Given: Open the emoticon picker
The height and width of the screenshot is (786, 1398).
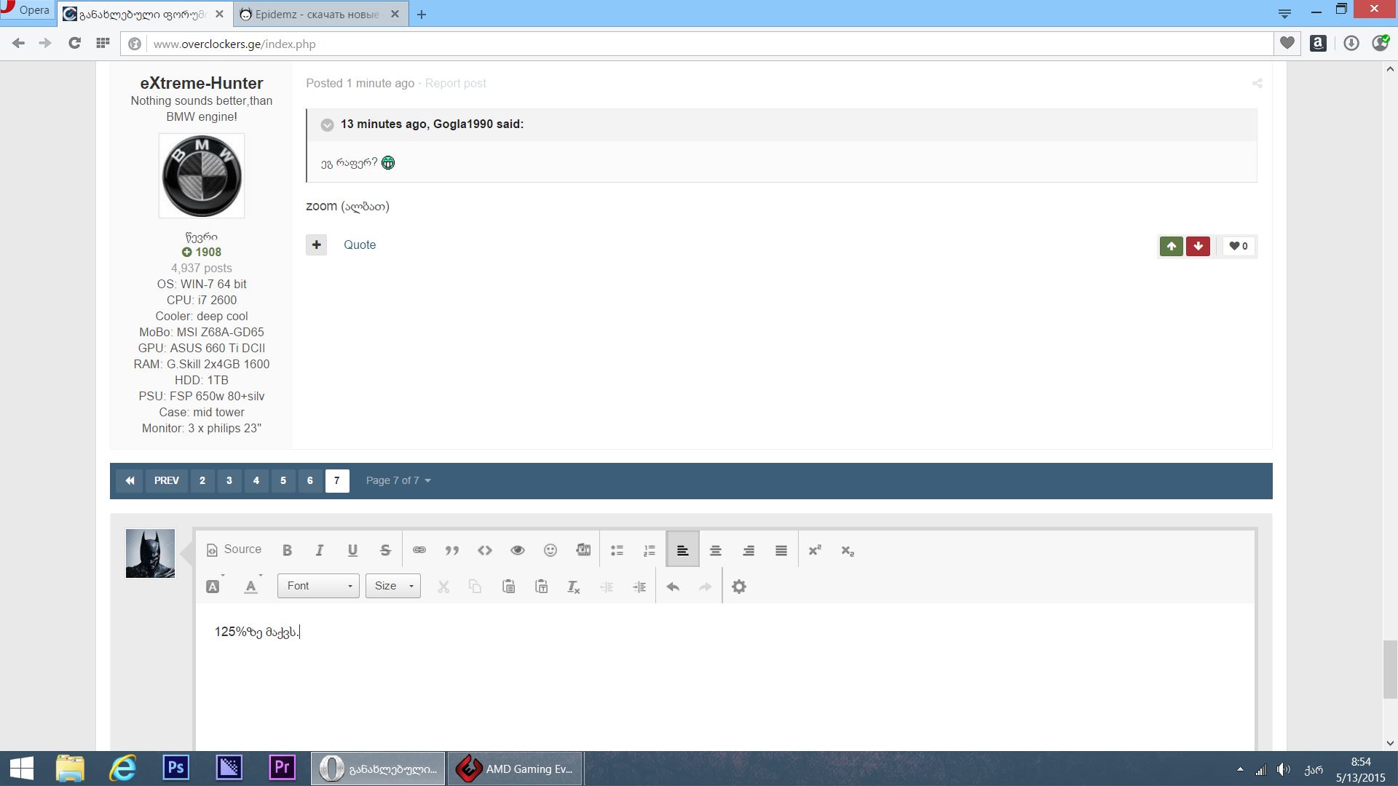Looking at the screenshot, I should tap(550, 550).
